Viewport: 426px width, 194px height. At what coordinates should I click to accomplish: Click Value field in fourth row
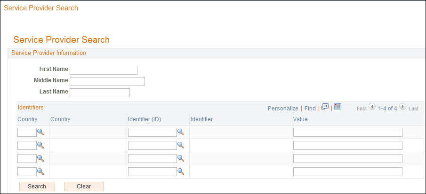[x=348, y=171]
